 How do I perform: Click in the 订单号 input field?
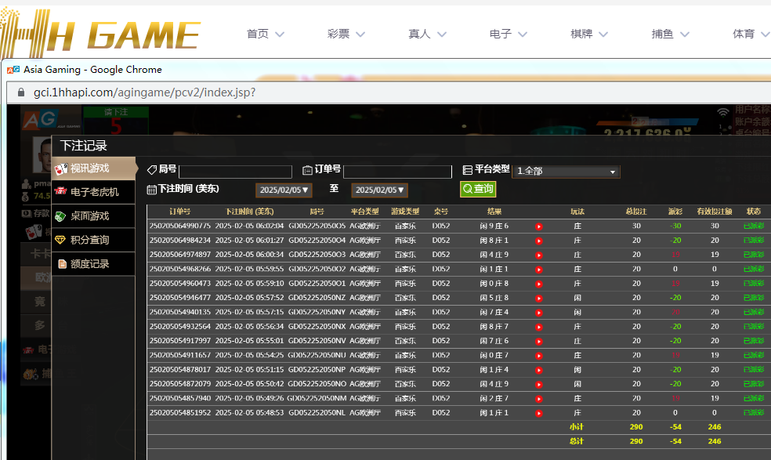point(397,172)
